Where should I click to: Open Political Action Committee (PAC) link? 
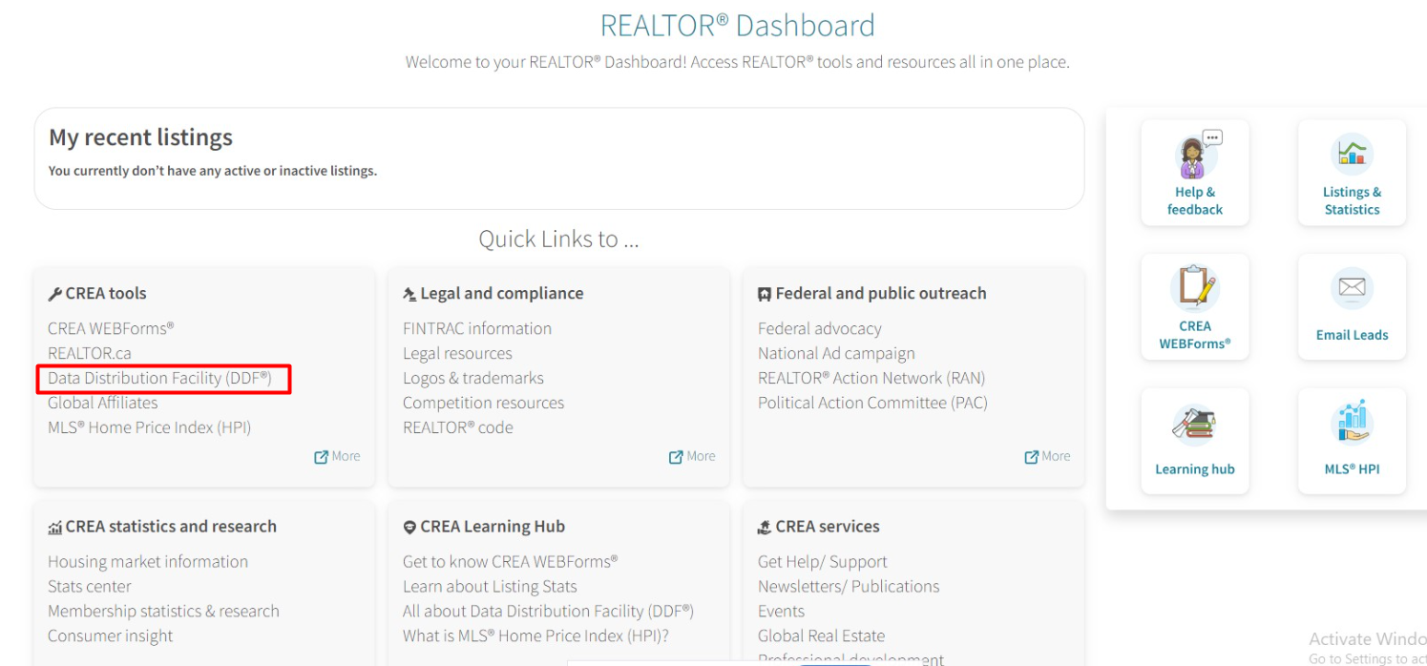click(872, 403)
